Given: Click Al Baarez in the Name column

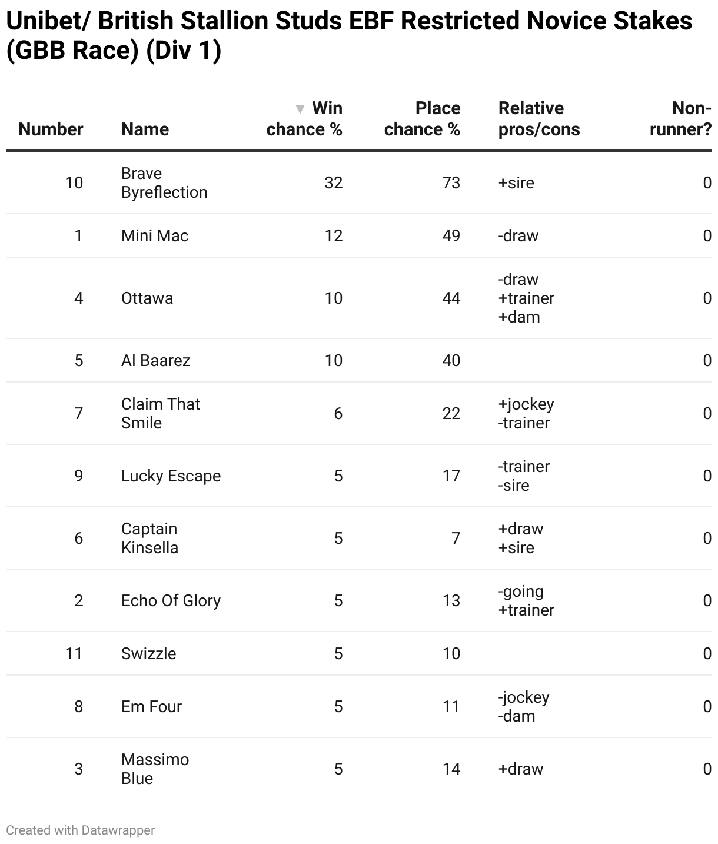Looking at the screenshot, I should [155, 361].
